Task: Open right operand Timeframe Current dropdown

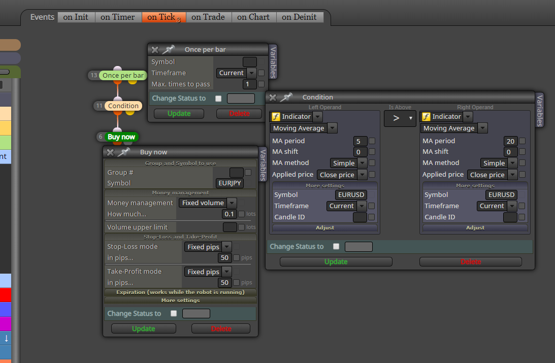Action: coord(497,206)
